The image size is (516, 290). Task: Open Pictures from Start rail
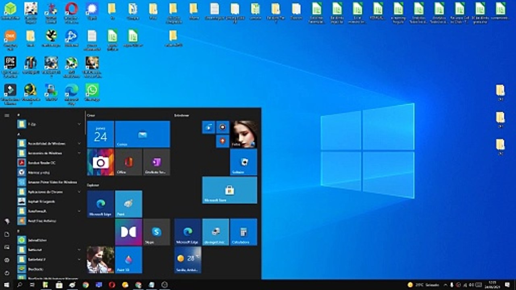tap(6, 247)
